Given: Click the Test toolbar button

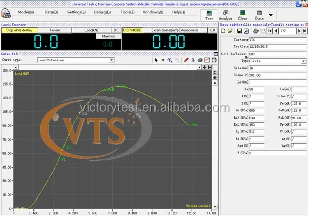Looking at the screenshot, I should (209, 15).
